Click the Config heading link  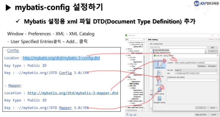point(13,50)
